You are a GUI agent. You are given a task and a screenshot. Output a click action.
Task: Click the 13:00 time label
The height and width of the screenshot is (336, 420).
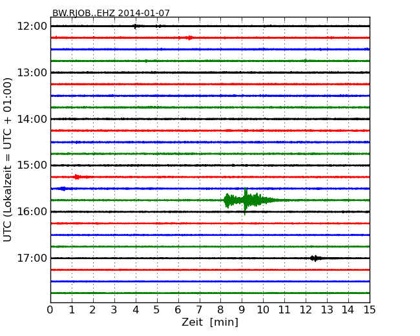32,72
